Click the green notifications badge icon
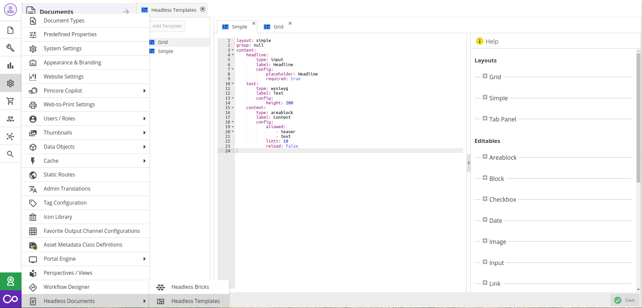This screenshot has height=308, width=642. pos(11,281)
